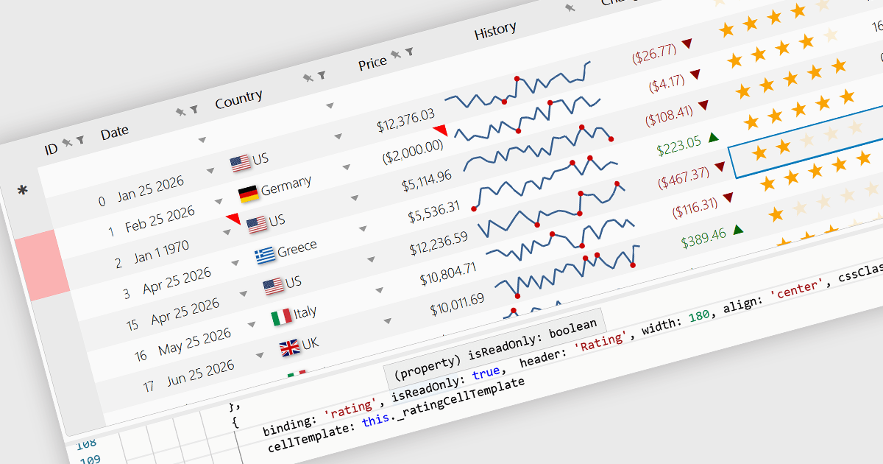Click the asterisk new-row header
883x464 pixels.
click(x=23, y=191)
